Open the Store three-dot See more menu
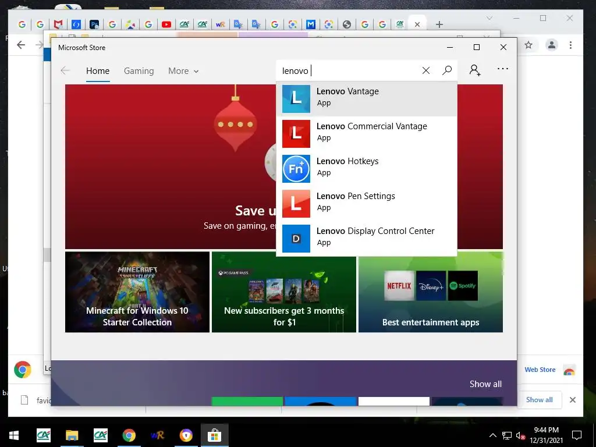Screen dimensions: 596x447 pos(502,69)
